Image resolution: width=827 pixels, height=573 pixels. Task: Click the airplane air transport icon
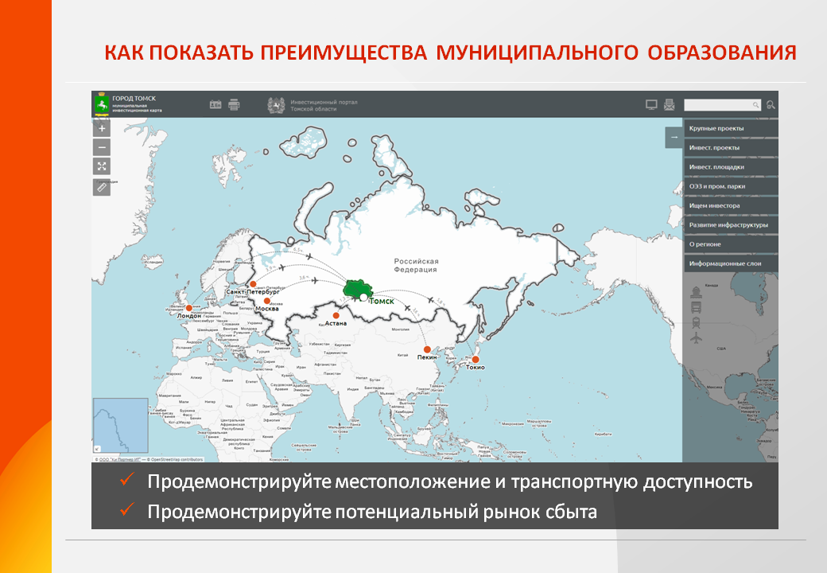point(697,337)
